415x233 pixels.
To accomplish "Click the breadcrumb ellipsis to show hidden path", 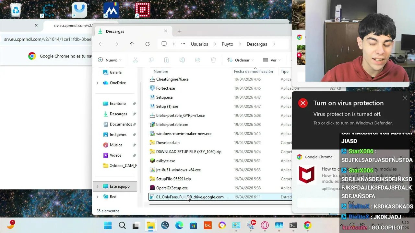I will [183, 44].
